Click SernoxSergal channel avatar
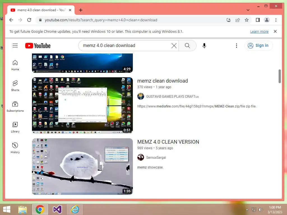Screen dimensions: 287x215 141,157
